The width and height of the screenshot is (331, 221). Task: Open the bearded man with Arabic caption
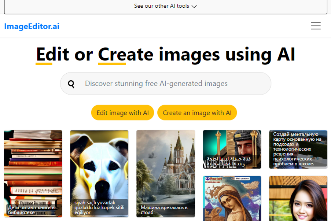(232, 147)
